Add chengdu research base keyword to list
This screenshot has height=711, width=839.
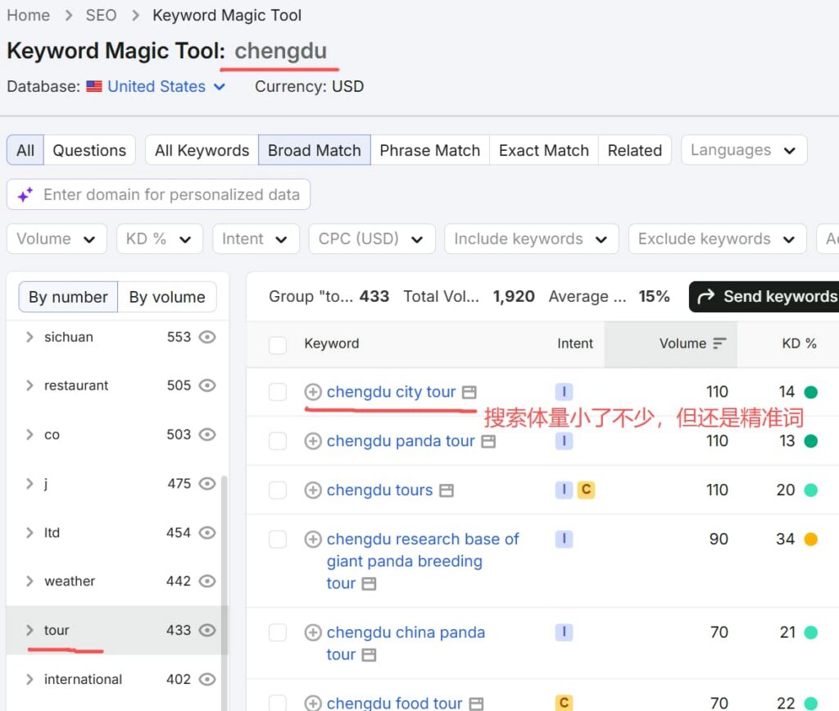point(313,539)
